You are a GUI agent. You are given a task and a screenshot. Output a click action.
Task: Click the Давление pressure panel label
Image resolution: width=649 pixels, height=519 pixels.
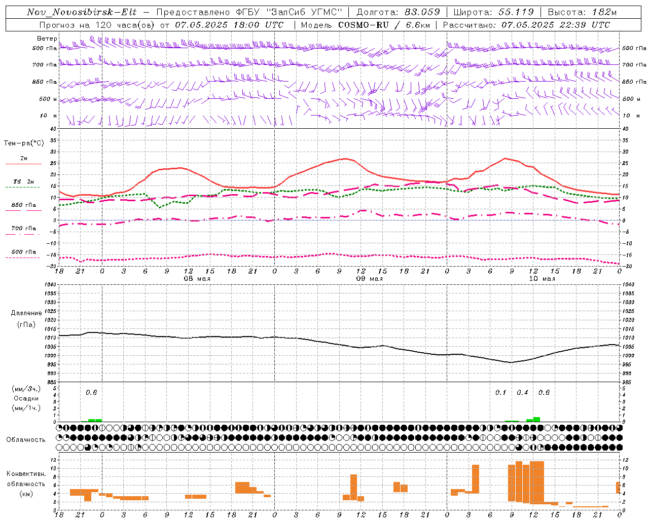[26, 313]
